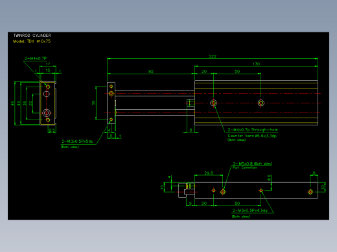This screenshot has height=252, width=337.
Task: Click the 46 height dimension
Action: [12, 103]
